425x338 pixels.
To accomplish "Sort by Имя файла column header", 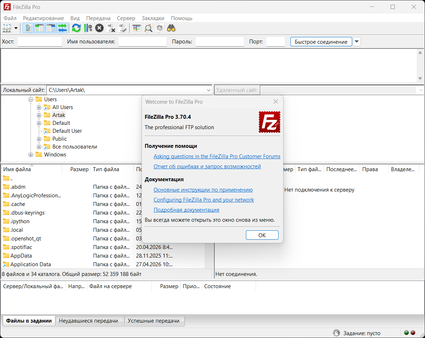I will coord(32,169).
